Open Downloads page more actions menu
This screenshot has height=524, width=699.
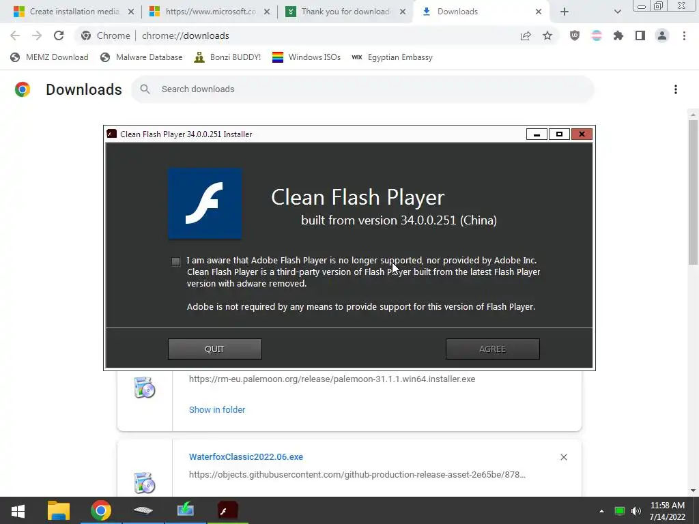pyautogui.click(x=675, y=89)
